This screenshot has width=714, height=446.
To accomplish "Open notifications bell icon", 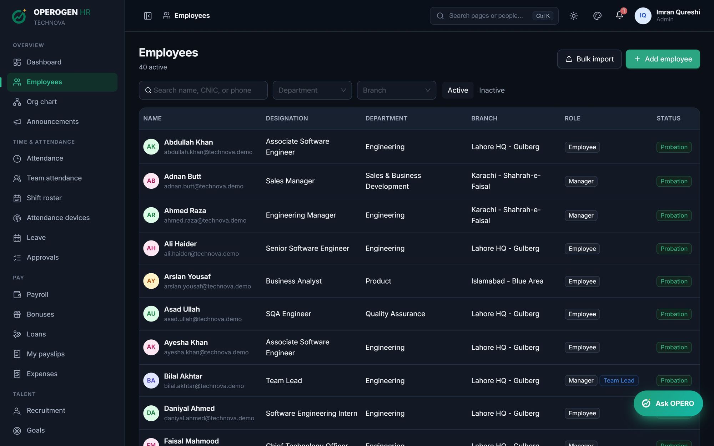I will coord(619,15).
